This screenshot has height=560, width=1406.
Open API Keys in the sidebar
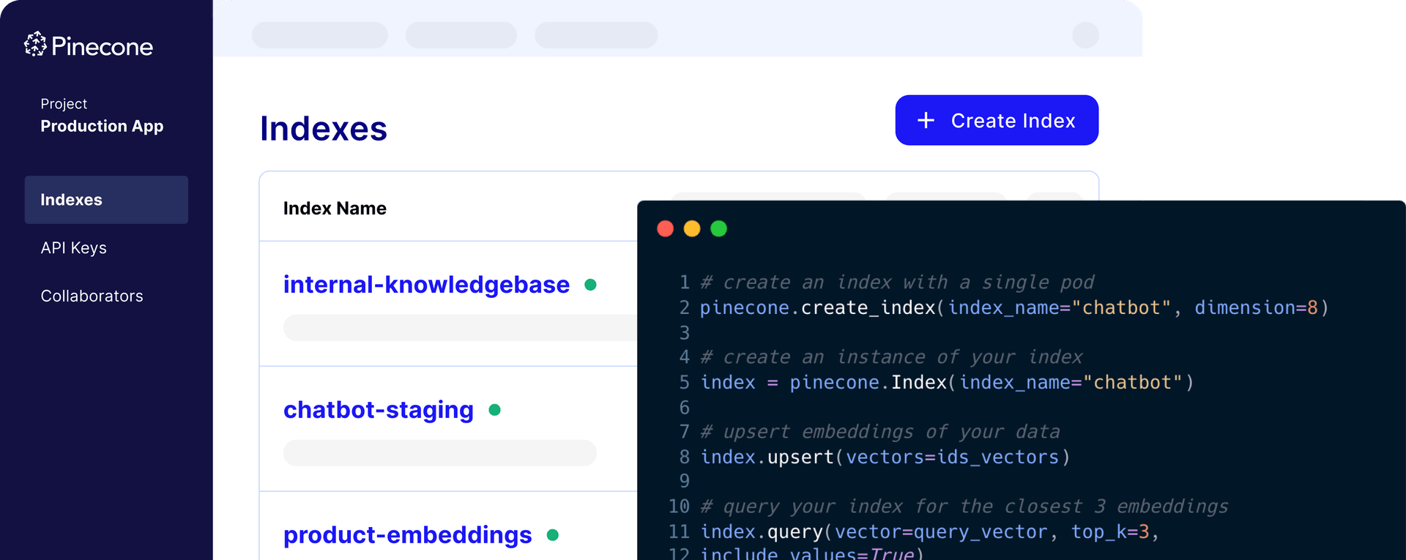(x=74, y=248)
